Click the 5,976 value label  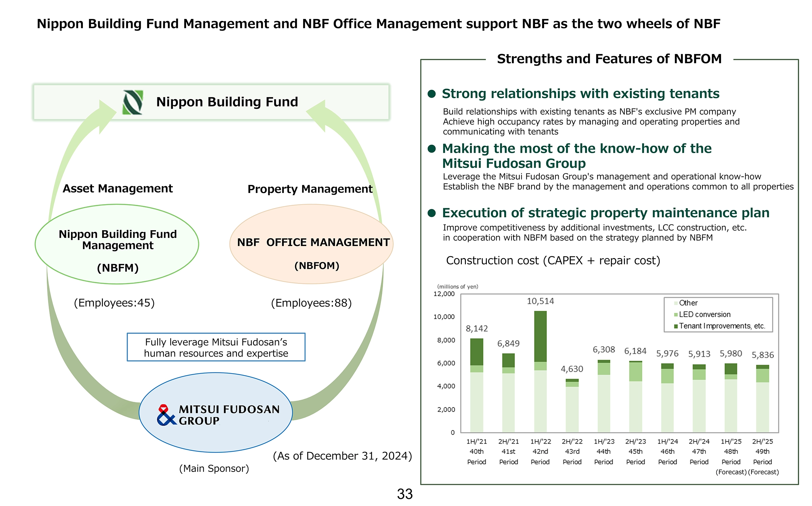pyautogui.click(x=667, y=354)
